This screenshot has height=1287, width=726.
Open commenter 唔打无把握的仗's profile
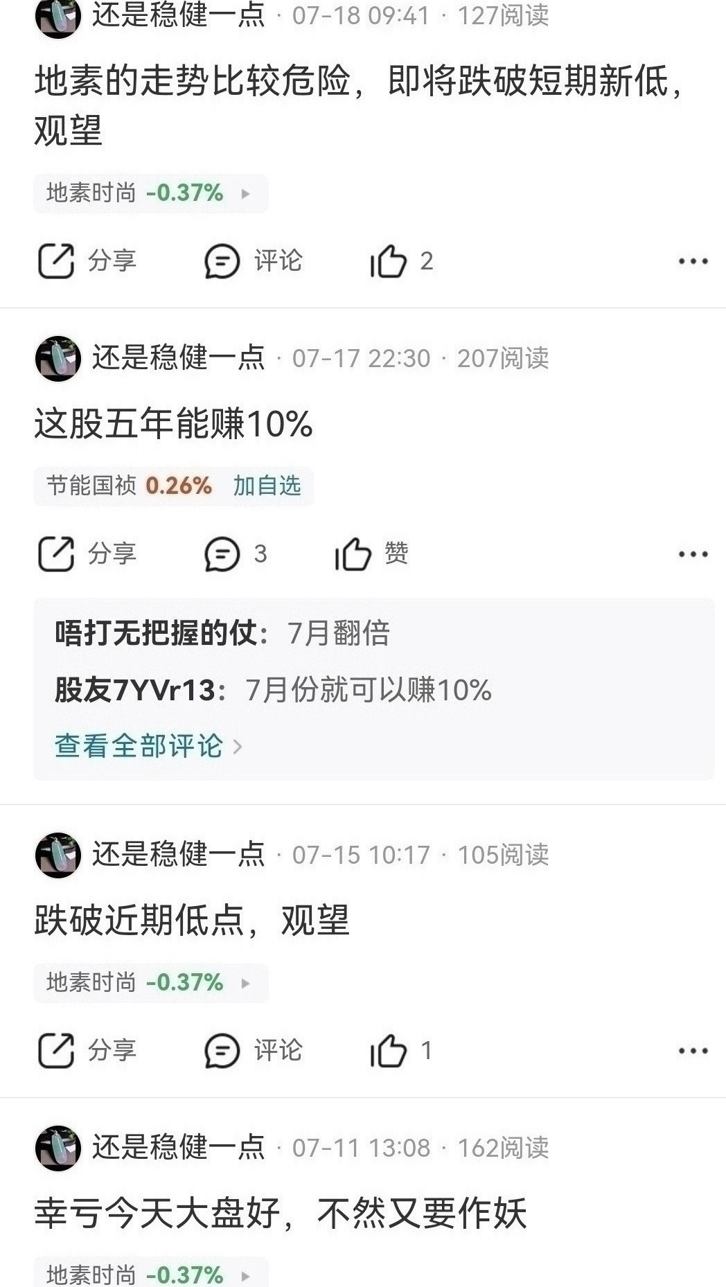tap(156, 633)
